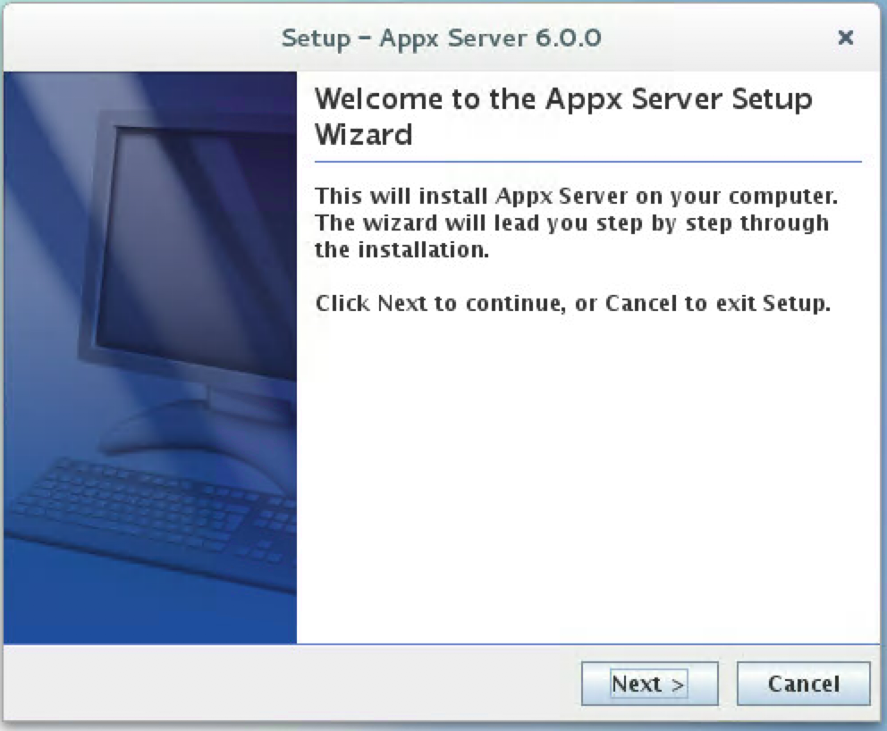Click the welcome heading text
The width and height of the screenshot is (887, 731).
pos(563,116)
